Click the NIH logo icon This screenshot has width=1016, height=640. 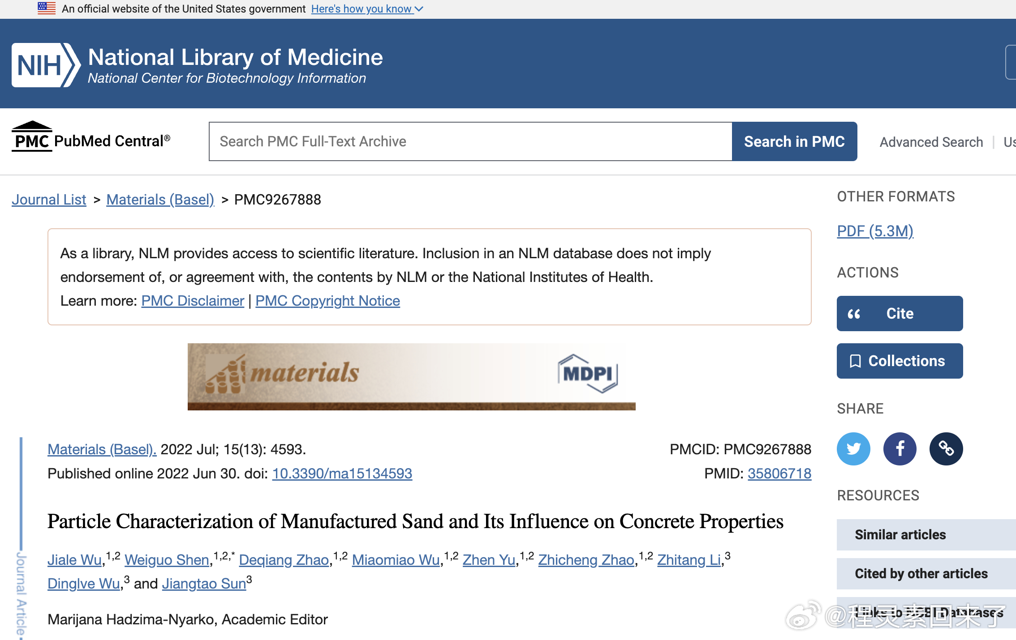point(46,65)
